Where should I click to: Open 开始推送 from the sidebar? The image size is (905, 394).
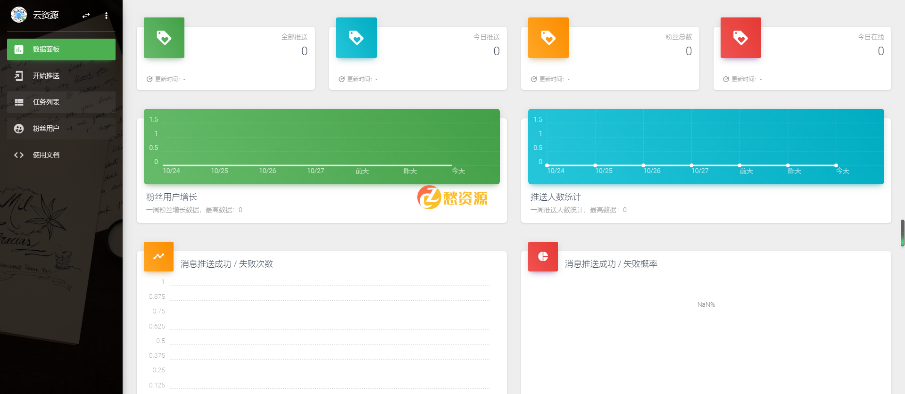61,76
